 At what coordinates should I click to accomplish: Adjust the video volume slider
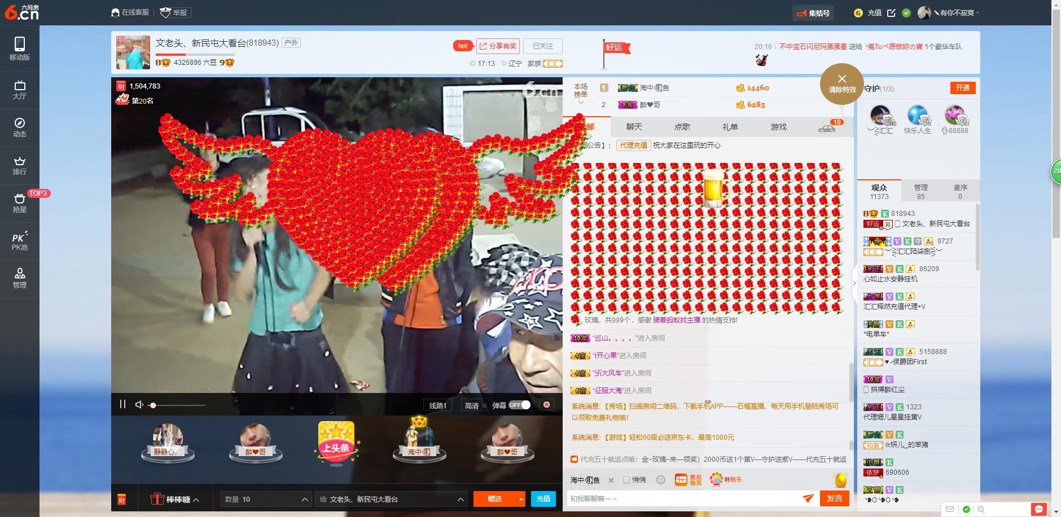pyautogui.click(x=177, y=405)
